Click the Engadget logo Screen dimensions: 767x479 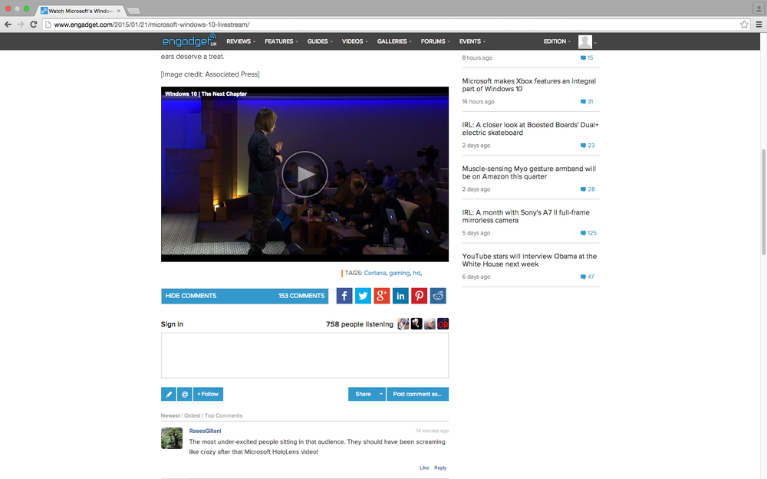[x=189, y=41]
